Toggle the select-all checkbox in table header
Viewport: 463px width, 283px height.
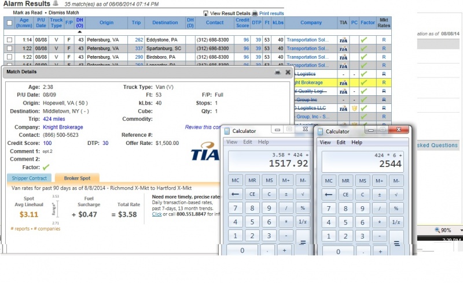click(9, 23)
